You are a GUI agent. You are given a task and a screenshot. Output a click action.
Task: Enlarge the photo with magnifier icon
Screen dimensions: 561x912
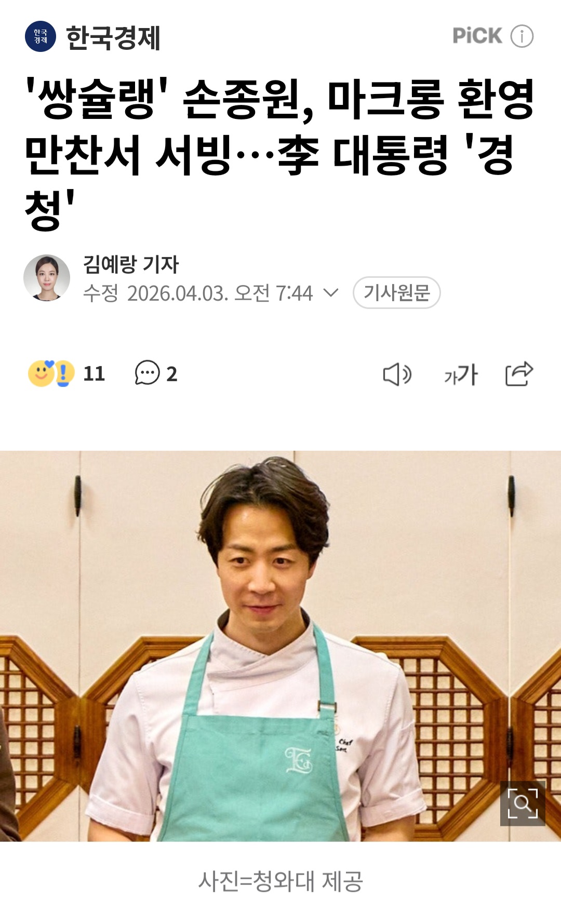[x=523, y=803]
